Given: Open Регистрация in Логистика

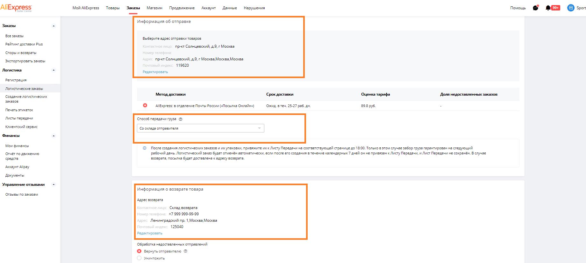Looking at the screenshot, I should (x=16, y=80).
